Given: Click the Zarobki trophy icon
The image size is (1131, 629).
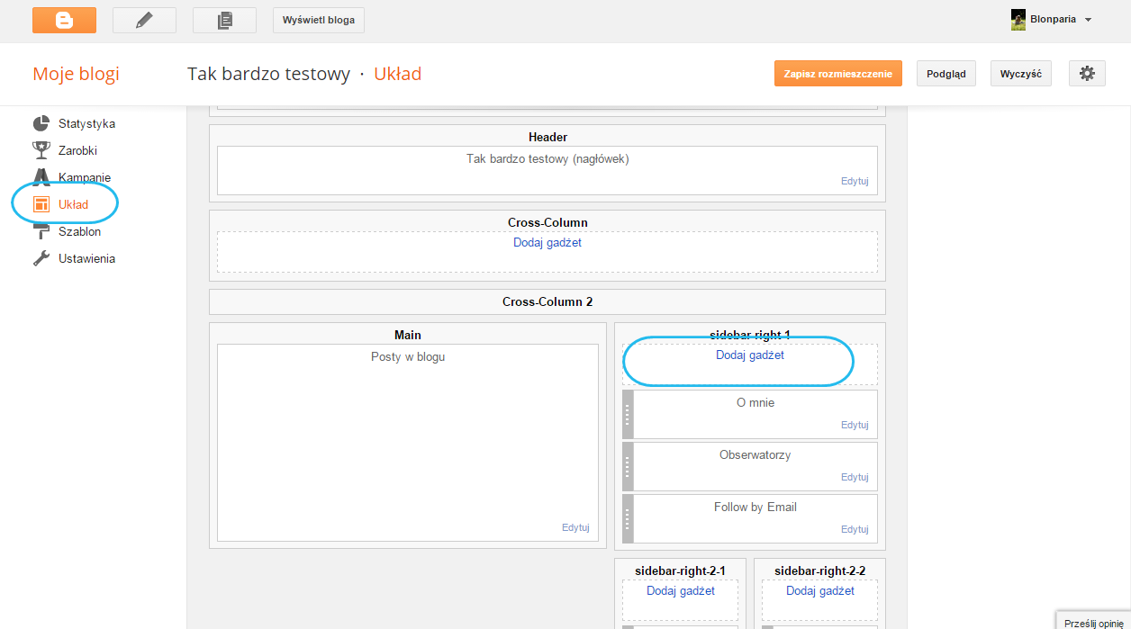Looking at the screenshot, I should point(41,150).
